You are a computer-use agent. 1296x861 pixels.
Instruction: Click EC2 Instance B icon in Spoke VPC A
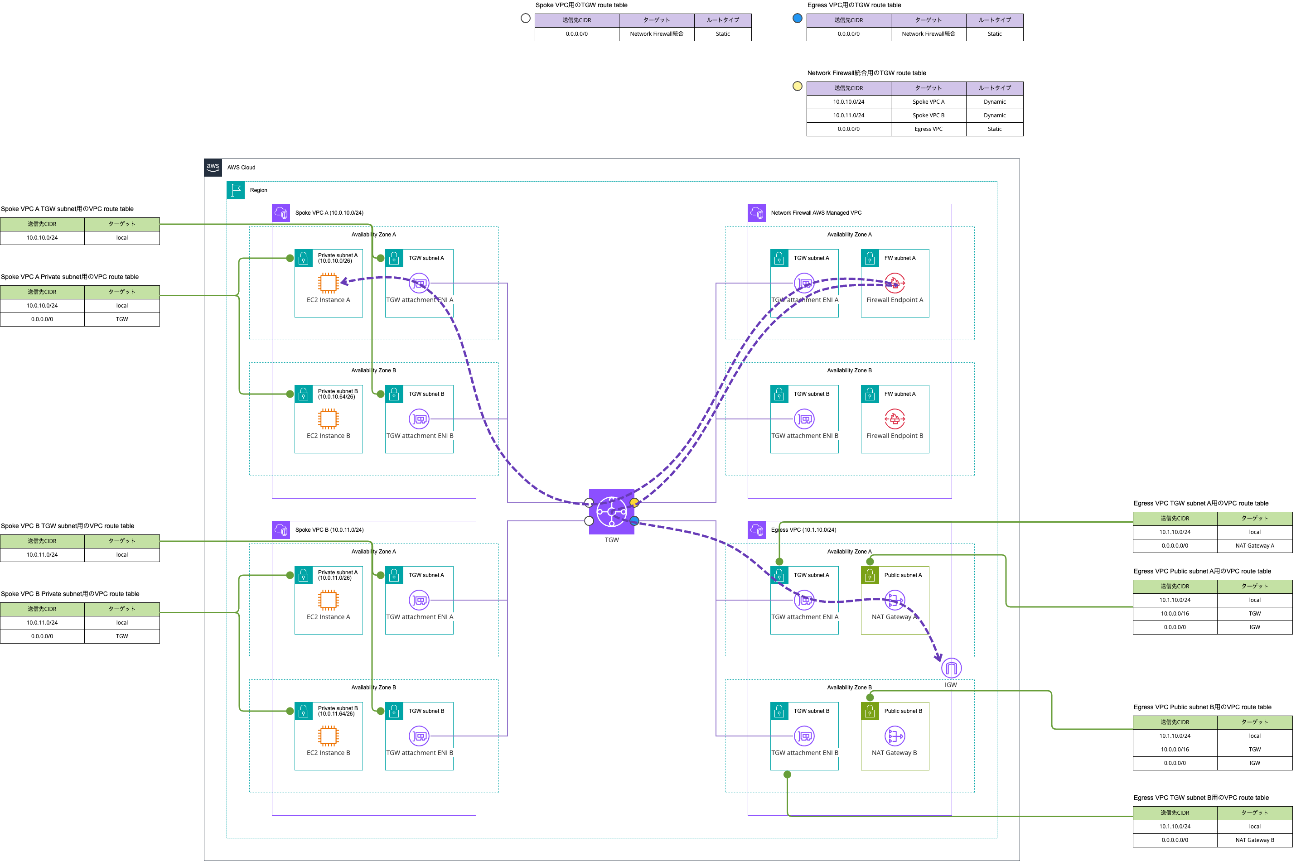[329, 419]
